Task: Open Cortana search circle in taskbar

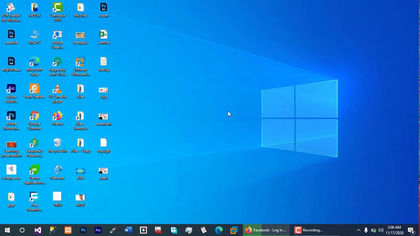Action: [22, 230]
